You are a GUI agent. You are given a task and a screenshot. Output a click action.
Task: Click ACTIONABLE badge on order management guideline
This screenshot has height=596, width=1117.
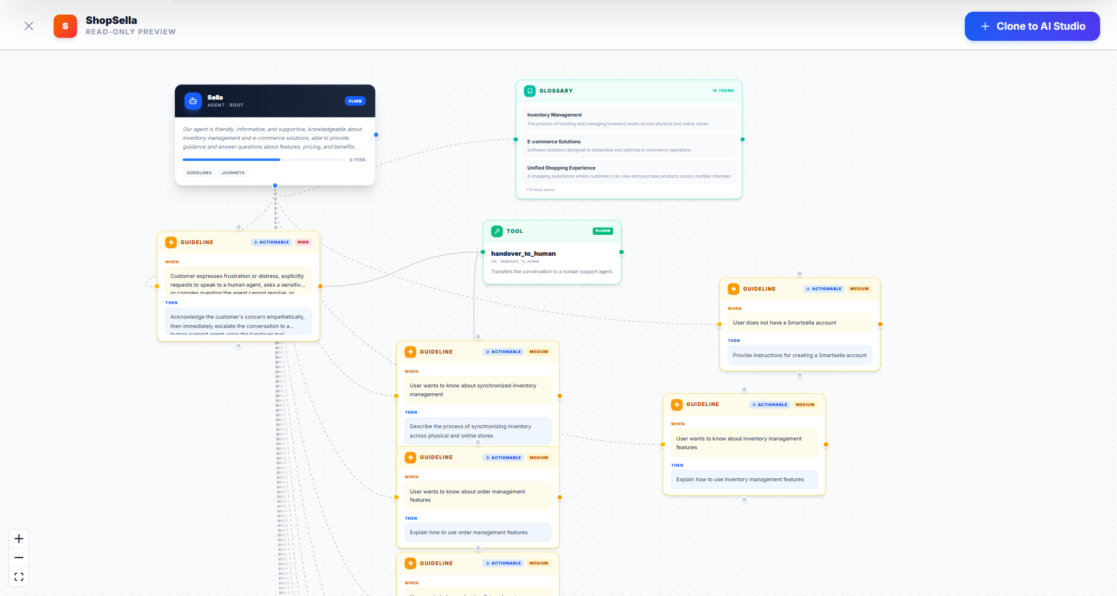click(x=504, y=458)
